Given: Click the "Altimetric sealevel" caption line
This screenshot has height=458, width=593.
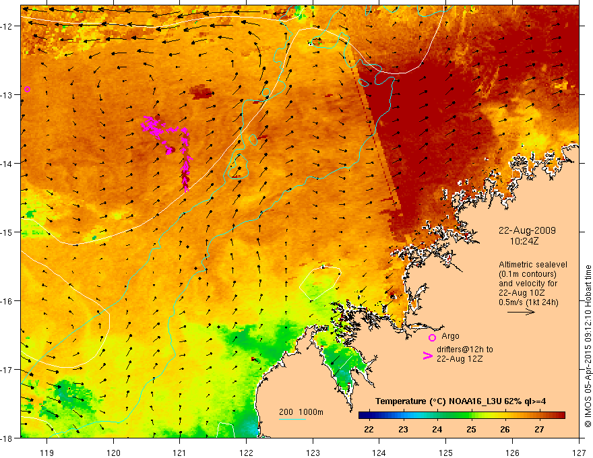Looking at the screenshot, I should (533, 265).
